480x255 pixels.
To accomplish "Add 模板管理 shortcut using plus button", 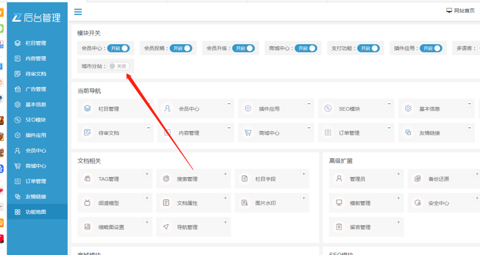I will point(398,198).
